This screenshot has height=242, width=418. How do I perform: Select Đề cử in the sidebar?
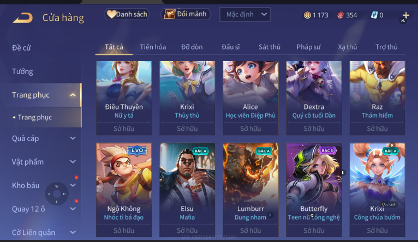[21, 48]
